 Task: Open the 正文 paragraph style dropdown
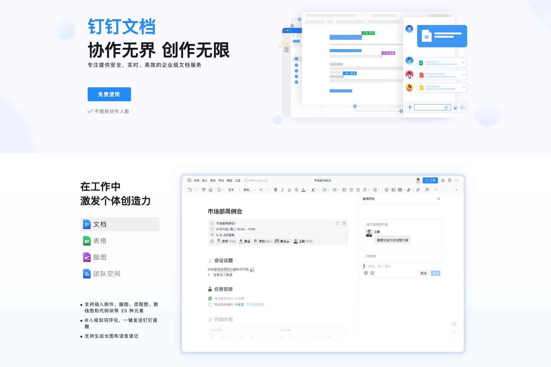point(234,190)
